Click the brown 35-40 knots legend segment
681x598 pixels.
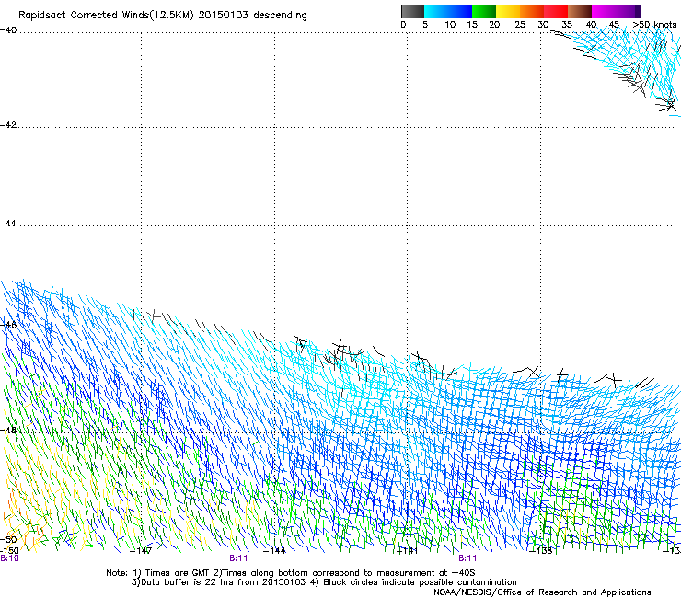(580, 11)
